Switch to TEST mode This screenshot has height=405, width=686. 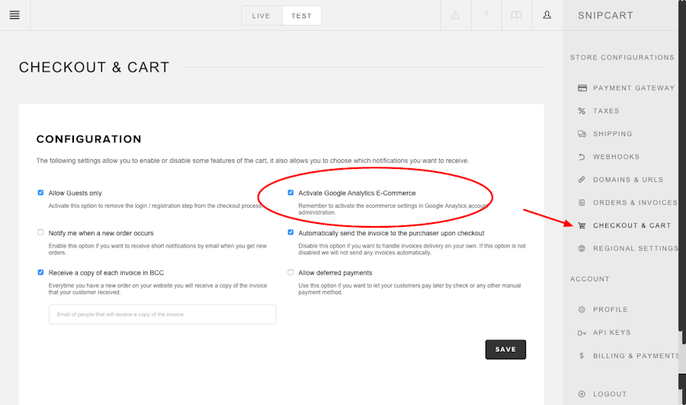pos(302,16)
